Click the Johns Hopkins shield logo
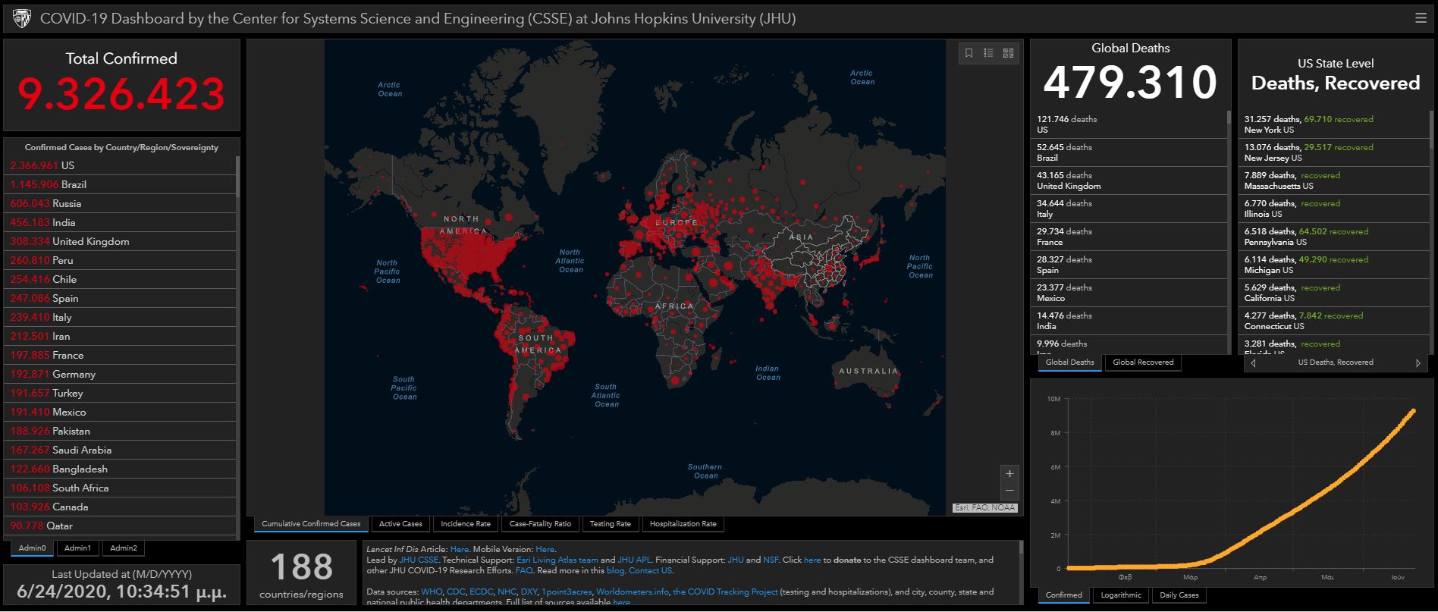This screenshot has height=612, width=1438. [x=22, y=18]
